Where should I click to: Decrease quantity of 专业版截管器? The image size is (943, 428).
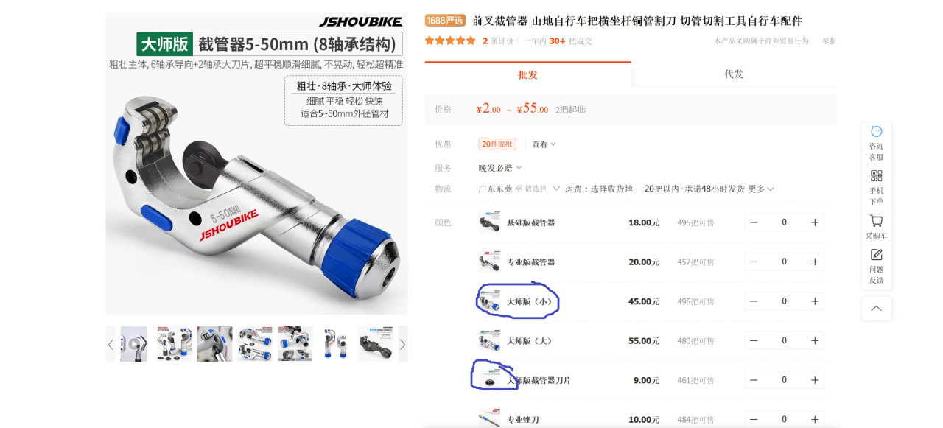coord(754,262)
